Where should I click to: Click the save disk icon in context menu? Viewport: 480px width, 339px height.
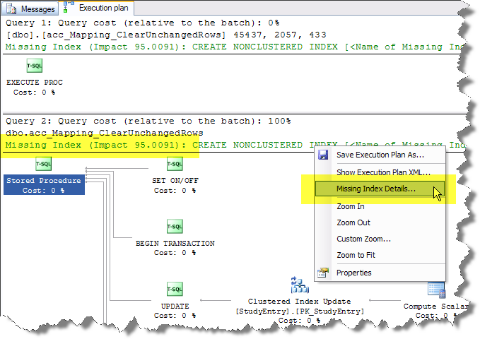click(323, 155)
